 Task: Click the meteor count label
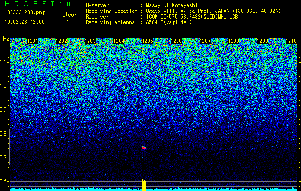[68, 15]
